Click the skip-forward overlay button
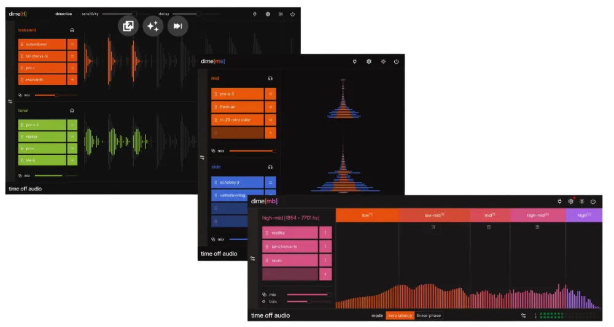Viewport: 614px width, 327px height. 177,26
